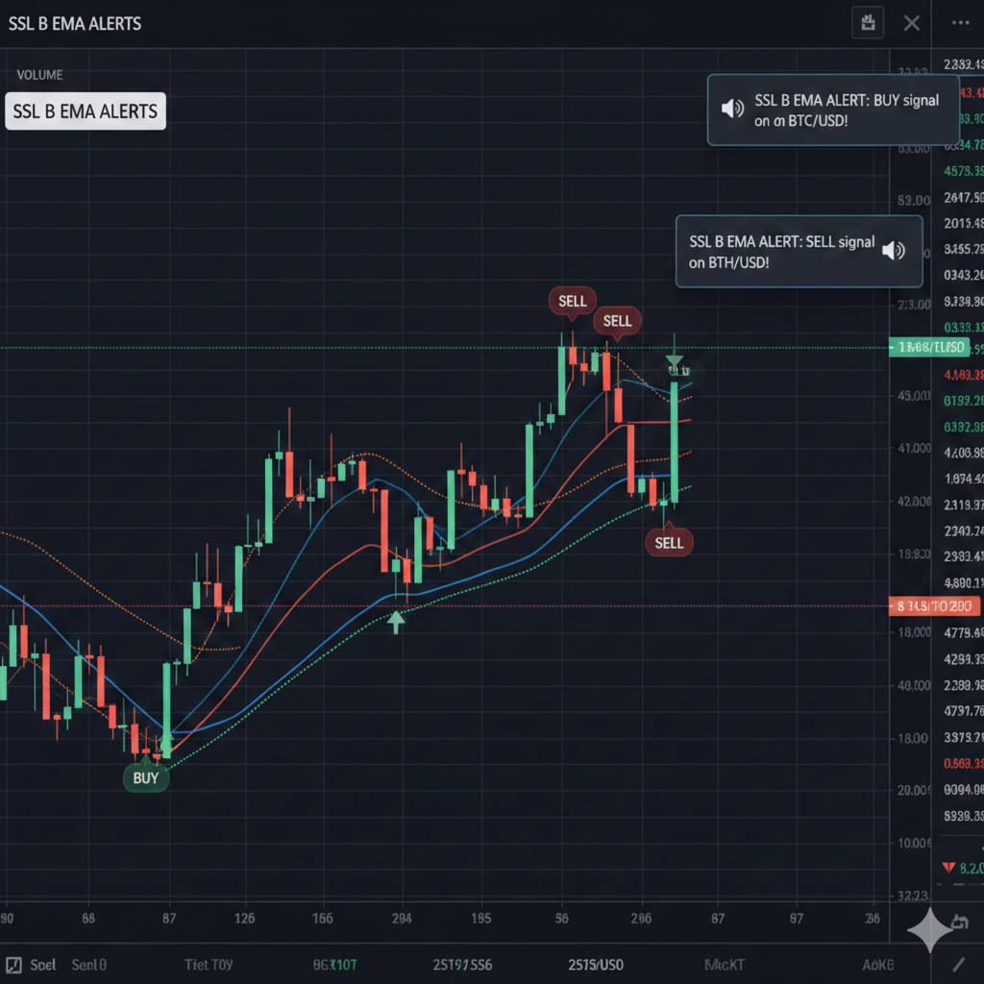Click the square icon in bottom-left bar

coord(14,964)
